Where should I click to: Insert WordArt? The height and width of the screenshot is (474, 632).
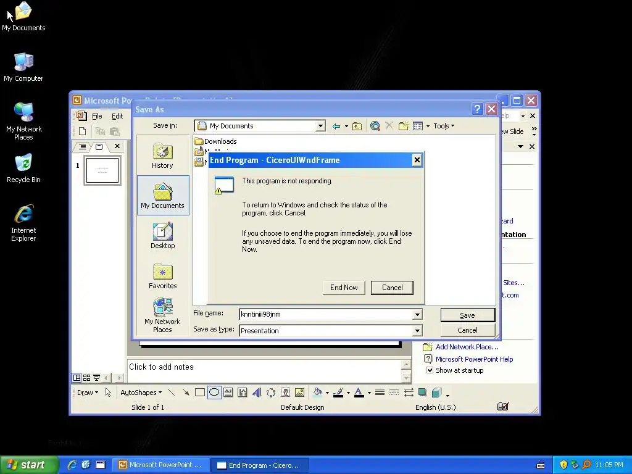257,392
